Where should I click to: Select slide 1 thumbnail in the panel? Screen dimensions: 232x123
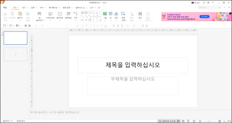[x=15, y=38]
